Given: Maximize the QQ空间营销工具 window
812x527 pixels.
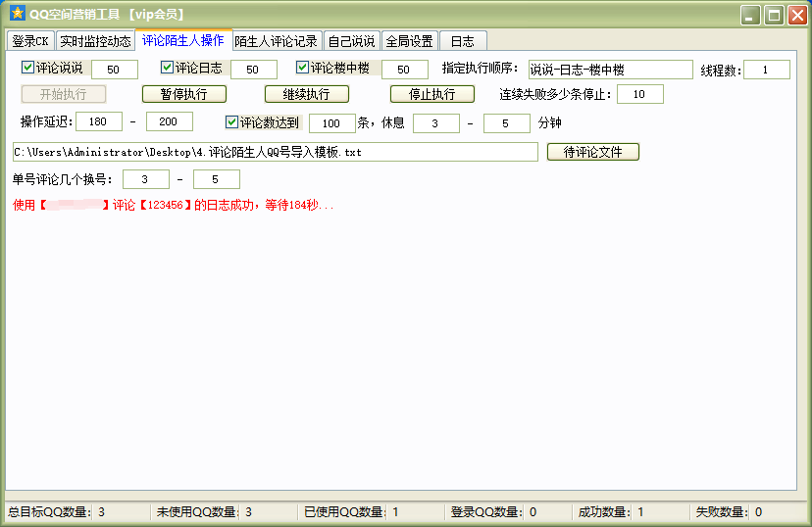Looking at the screenshot, I should [774, 15].
